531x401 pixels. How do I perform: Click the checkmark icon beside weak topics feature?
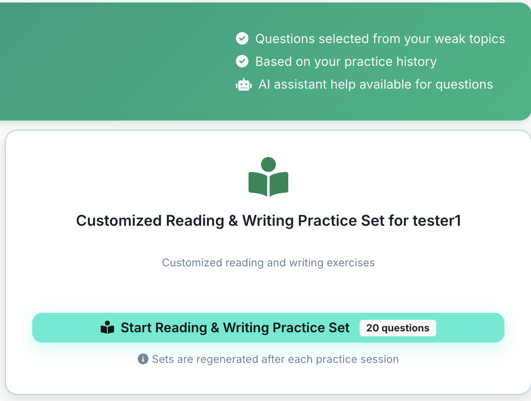242,38
